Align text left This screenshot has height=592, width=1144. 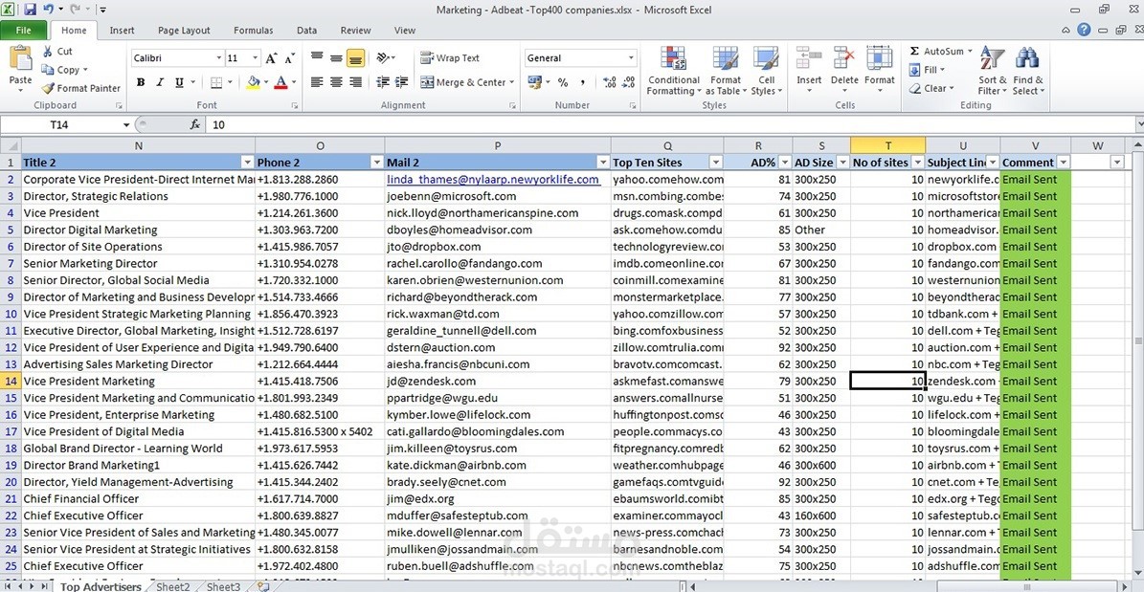pos(317,82)
